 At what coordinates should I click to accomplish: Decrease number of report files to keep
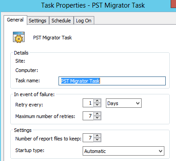coord(97,140)
